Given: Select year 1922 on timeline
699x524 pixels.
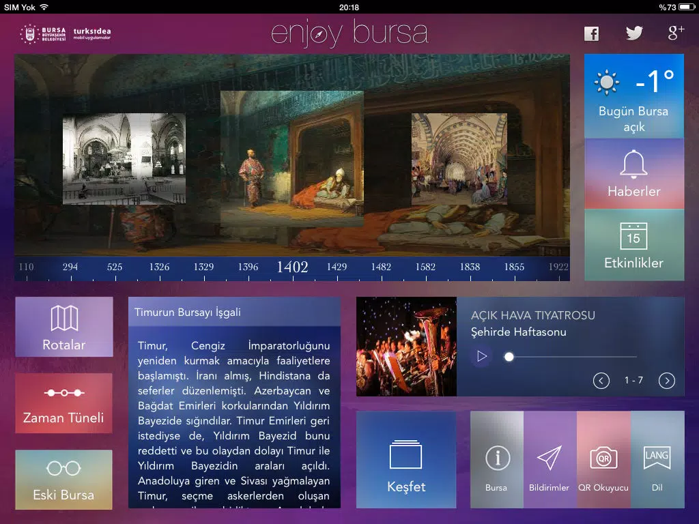Looking at the screenshot, I should point(558,267).
